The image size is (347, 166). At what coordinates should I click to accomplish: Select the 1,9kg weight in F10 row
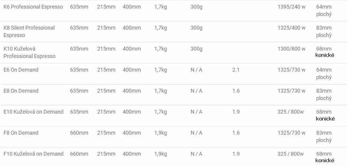[x=161, y=154]
